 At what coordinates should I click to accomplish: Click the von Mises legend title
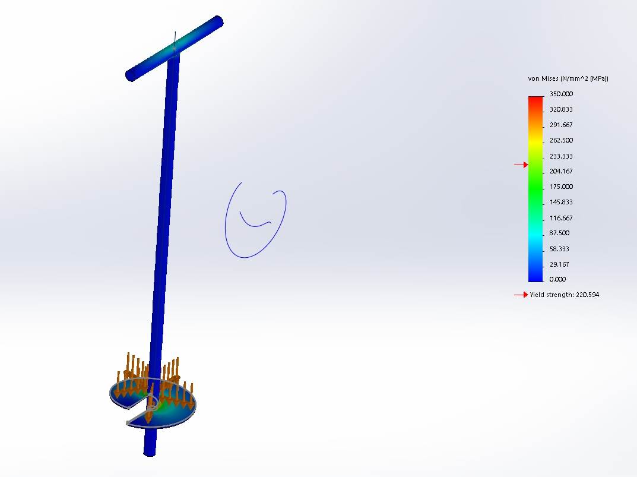(568, 79)
